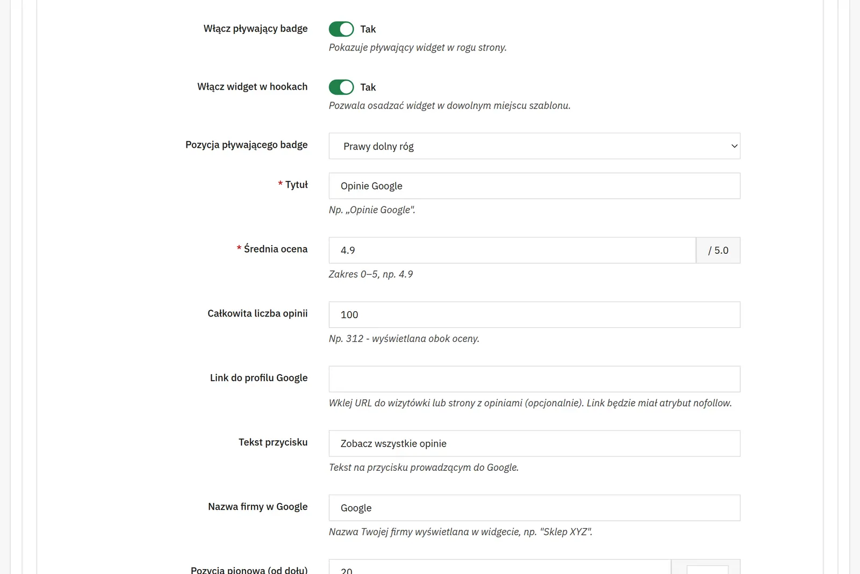Click the "Tak" label beside pływający badge switch
The height and width of the screenshot is (574, 860).
(368, 29)
